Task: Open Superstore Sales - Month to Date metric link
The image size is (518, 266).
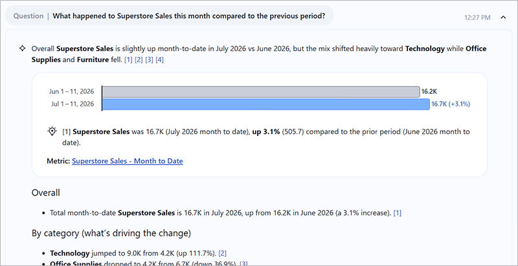Action: coord(127,161)
